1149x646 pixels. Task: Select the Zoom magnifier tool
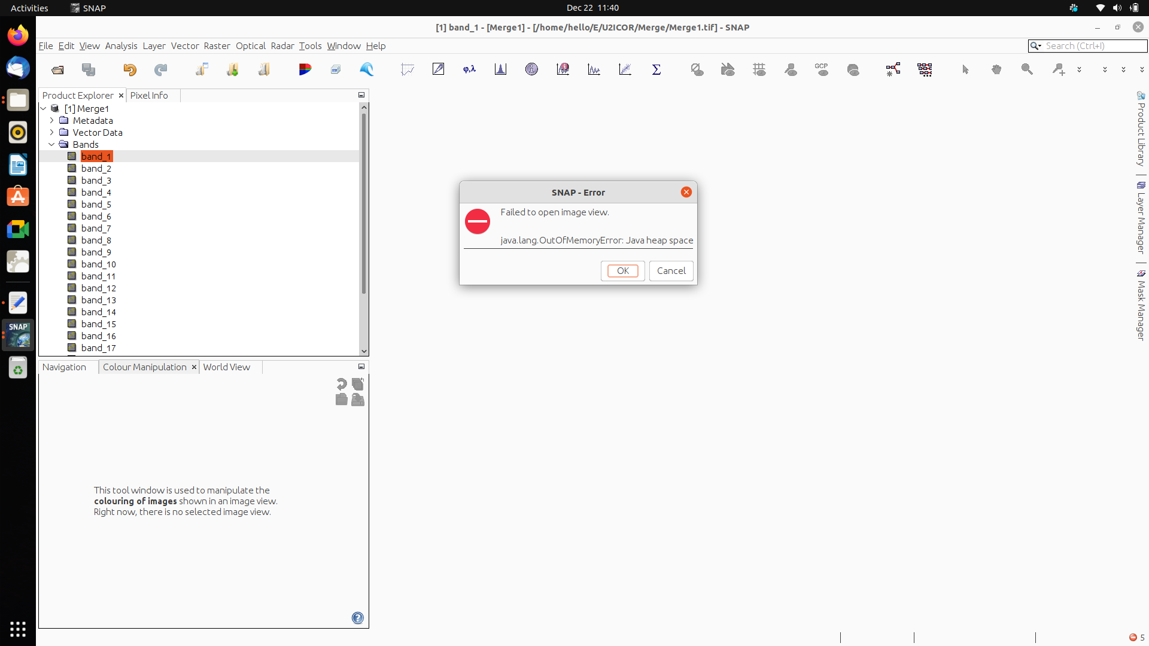point(1027,69)
